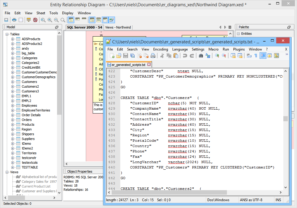Open the Sheet menu
This screenshot has width=297, height=208.
[41, 13]
